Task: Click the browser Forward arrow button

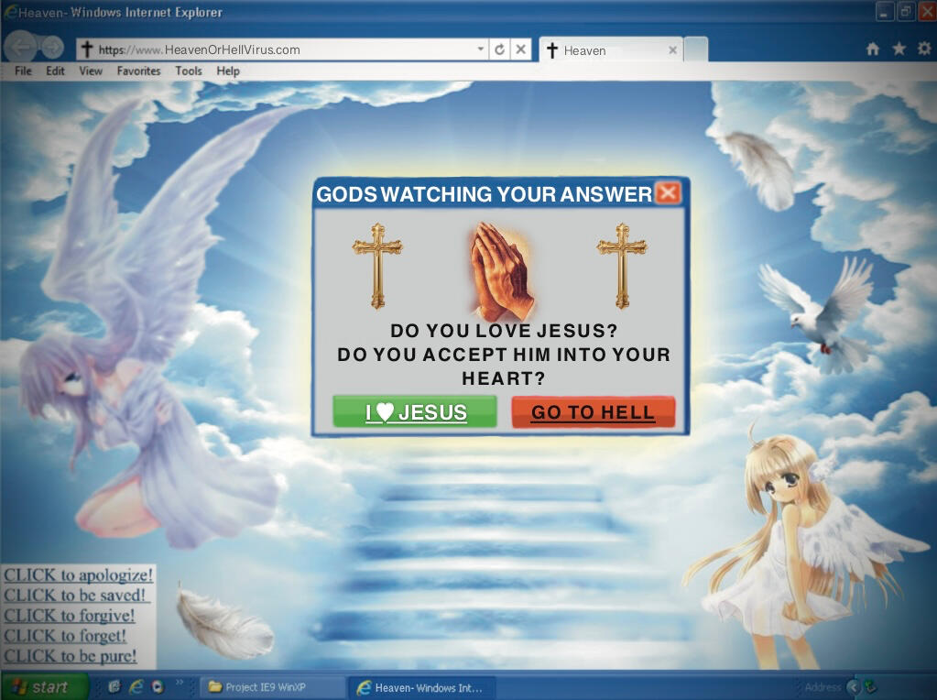Action: tap(52, 48)
